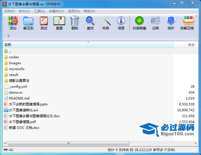The image size is (201, 155).
Task: Open the 注释 (Comment) tool
Action: (155, 23)
